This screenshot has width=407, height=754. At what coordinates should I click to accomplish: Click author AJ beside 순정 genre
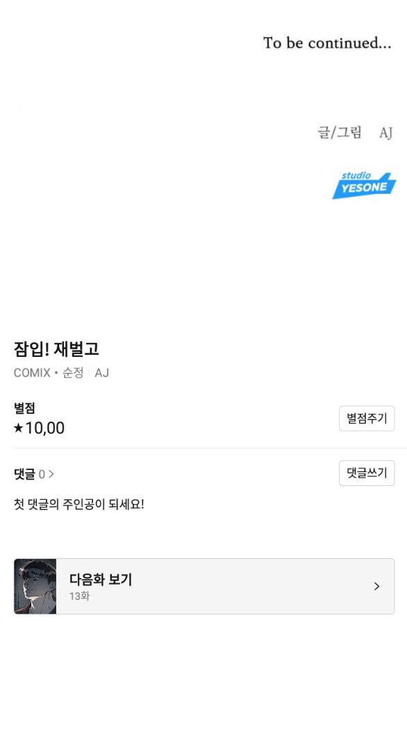tap(101, 373)
